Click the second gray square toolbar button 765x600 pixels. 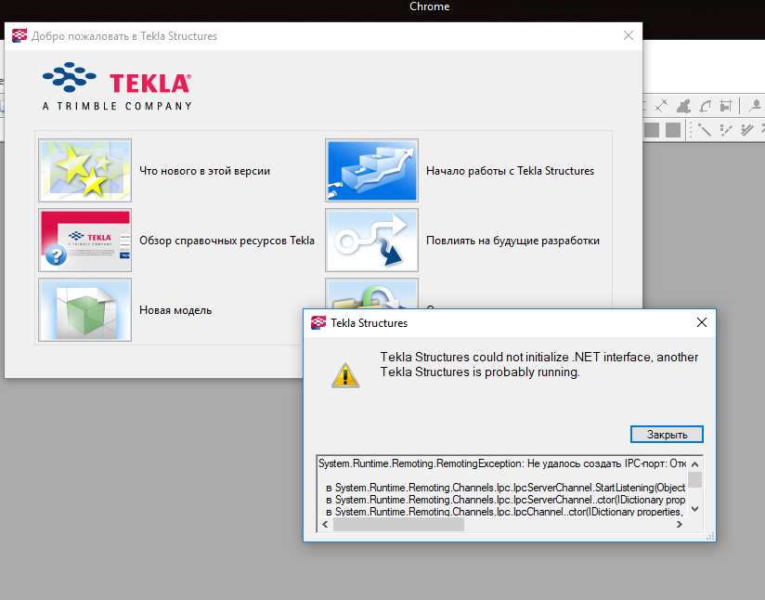(x=673, y=130)
